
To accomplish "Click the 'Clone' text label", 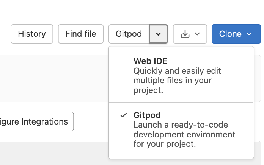I will 230,34.
